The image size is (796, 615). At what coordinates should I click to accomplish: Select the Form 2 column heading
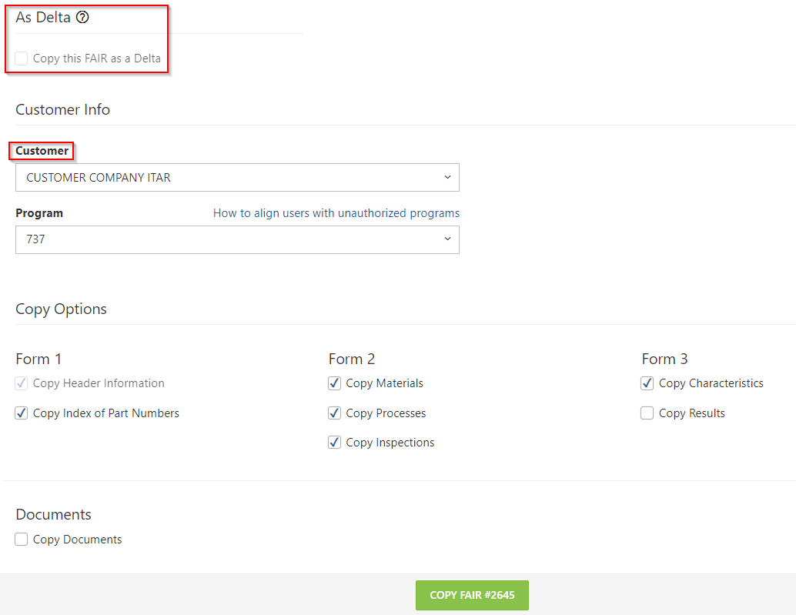[x=352, y=359]
